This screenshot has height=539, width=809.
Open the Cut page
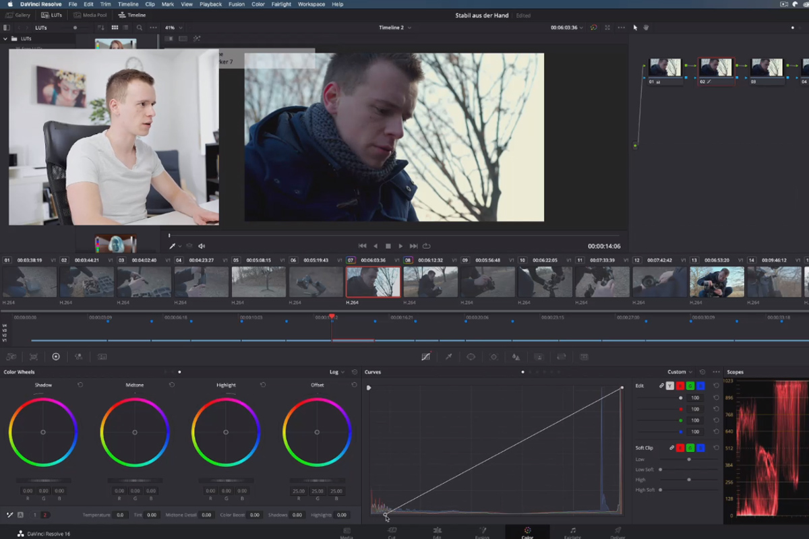pyautogui.click(x=393, y=532)
